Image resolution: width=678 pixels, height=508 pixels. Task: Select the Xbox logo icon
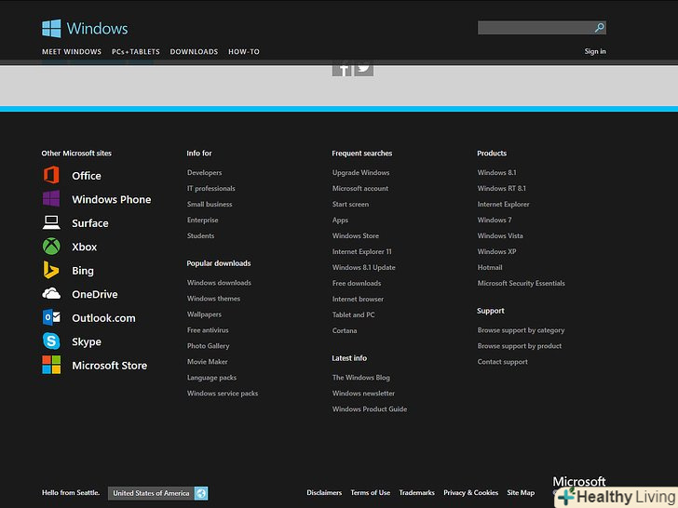coord(51,247)
